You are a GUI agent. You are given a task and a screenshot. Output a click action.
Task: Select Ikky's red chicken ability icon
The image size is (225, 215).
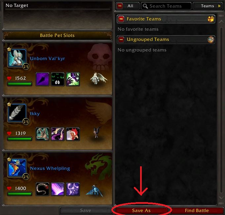coord(73,134)
